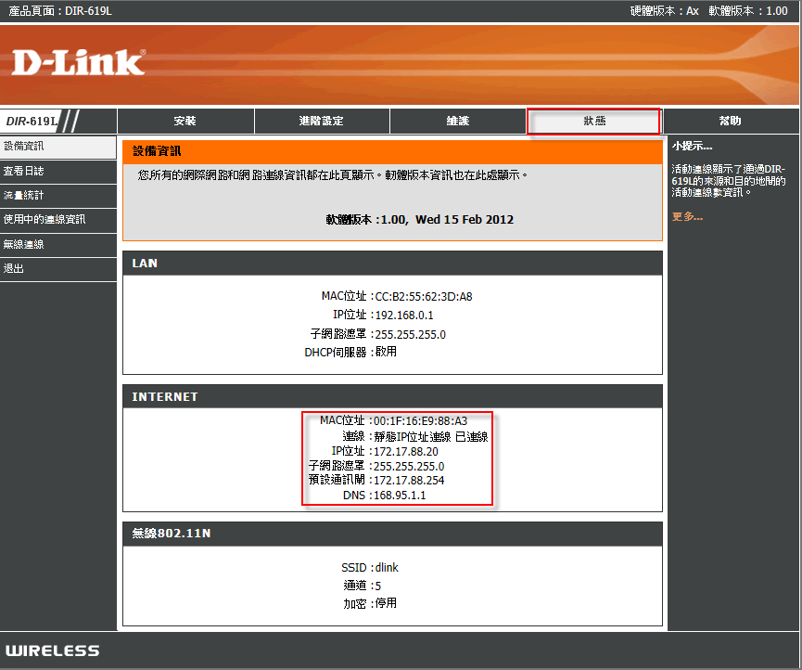Click default gateway 172.17.88.254
Screen dimensions: 802x670
(x=409, y=481)
